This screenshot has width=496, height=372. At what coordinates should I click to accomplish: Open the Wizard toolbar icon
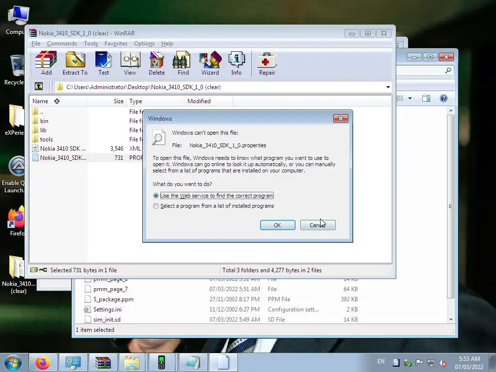(x=210, y=63)
